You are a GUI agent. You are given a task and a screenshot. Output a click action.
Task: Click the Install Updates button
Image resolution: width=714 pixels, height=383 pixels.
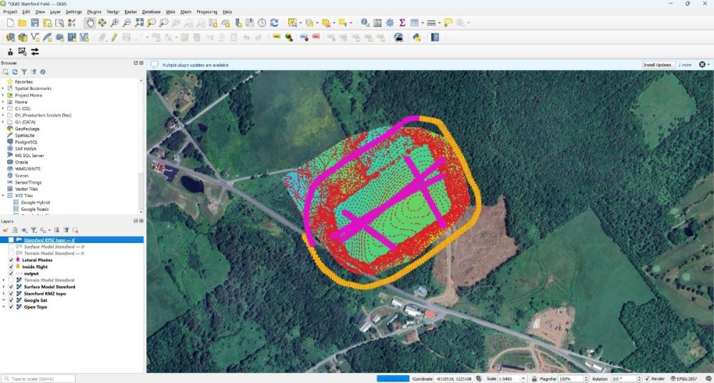(x=658, y=65)
